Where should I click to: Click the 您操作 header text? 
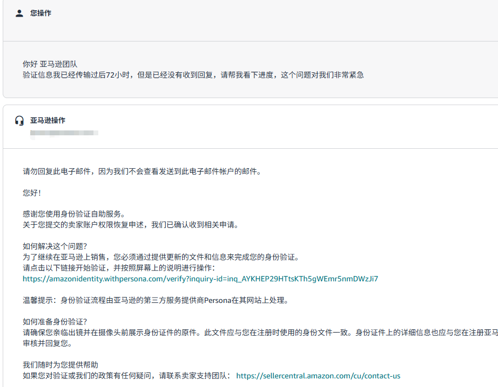tap(41, 13)
